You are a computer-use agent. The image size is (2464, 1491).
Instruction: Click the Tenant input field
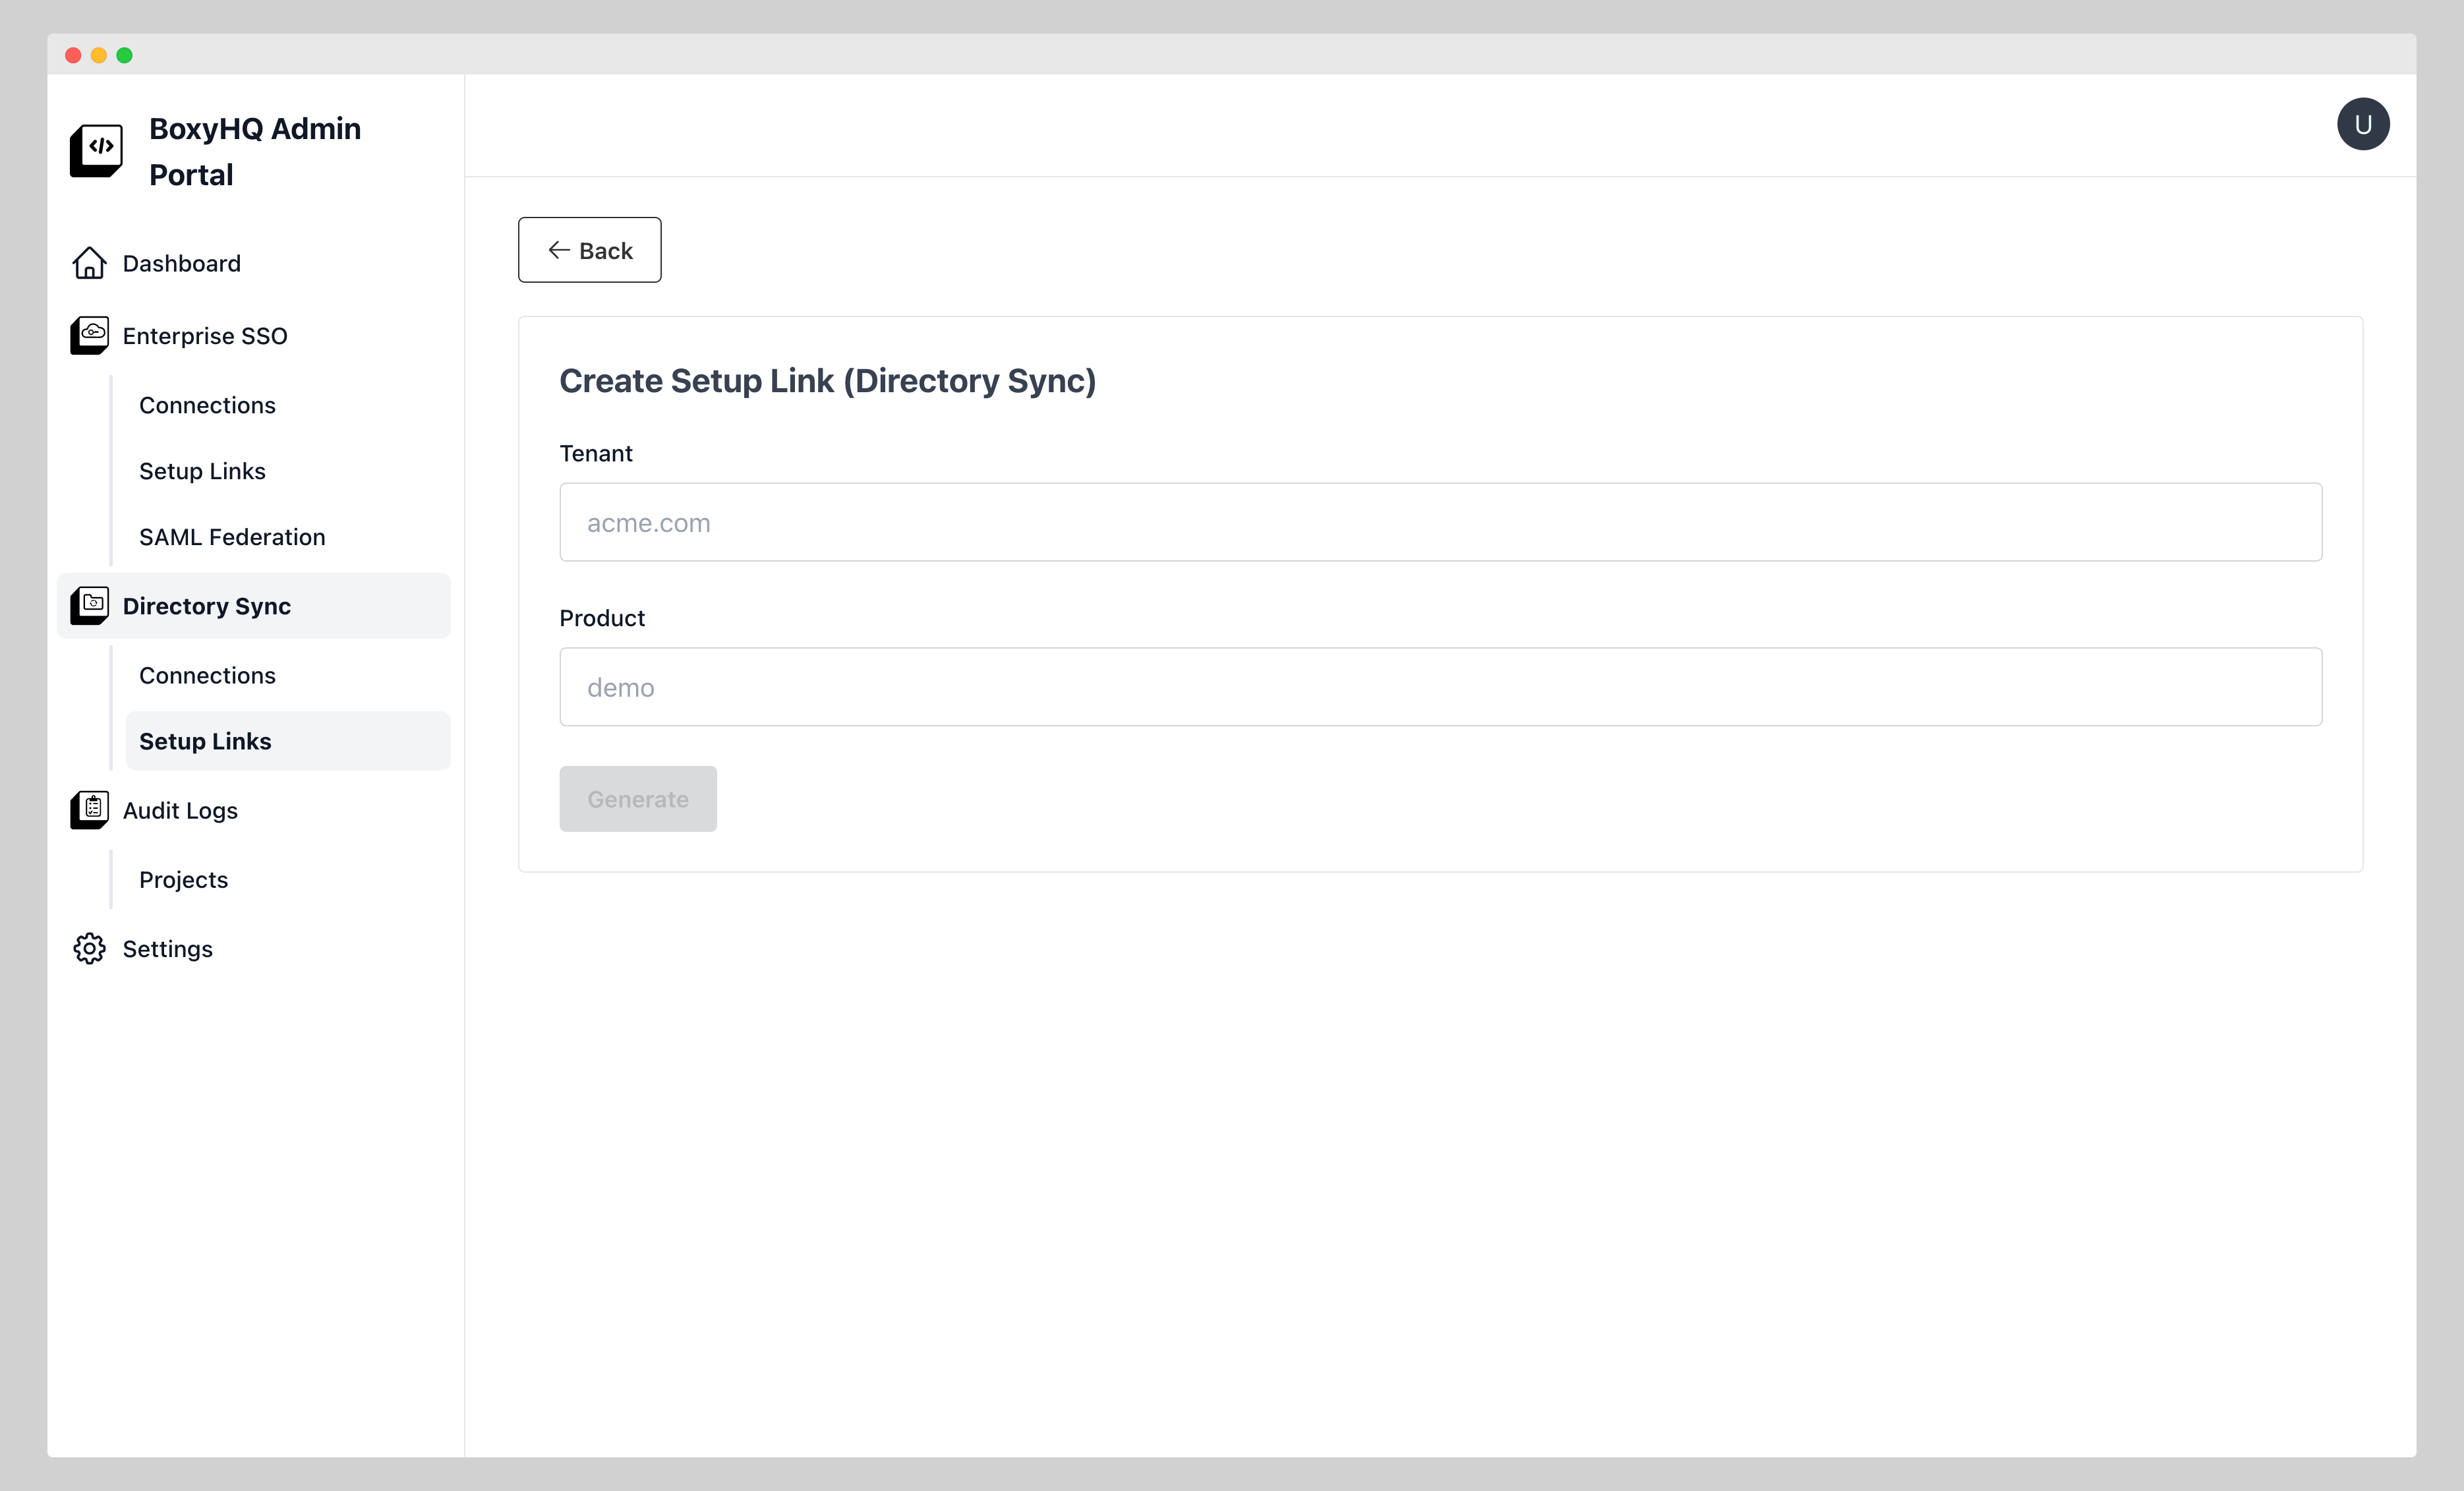1440,522
